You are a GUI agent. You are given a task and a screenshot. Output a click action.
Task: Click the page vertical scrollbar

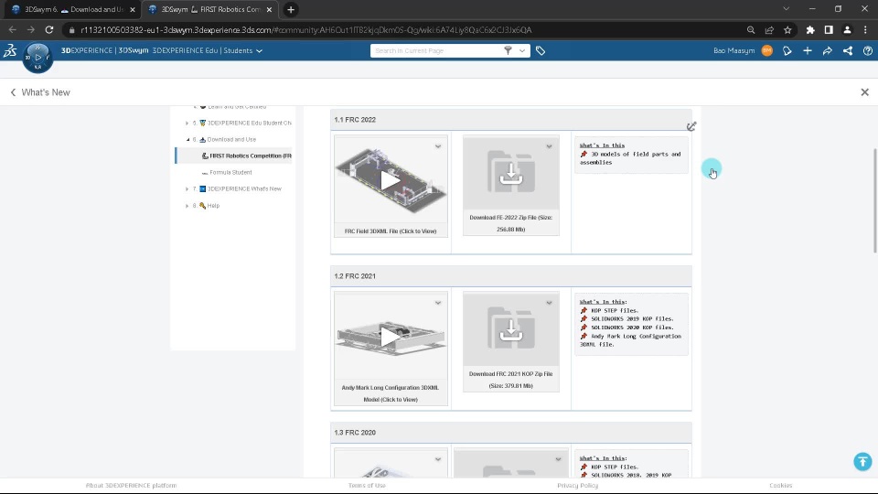874,200
